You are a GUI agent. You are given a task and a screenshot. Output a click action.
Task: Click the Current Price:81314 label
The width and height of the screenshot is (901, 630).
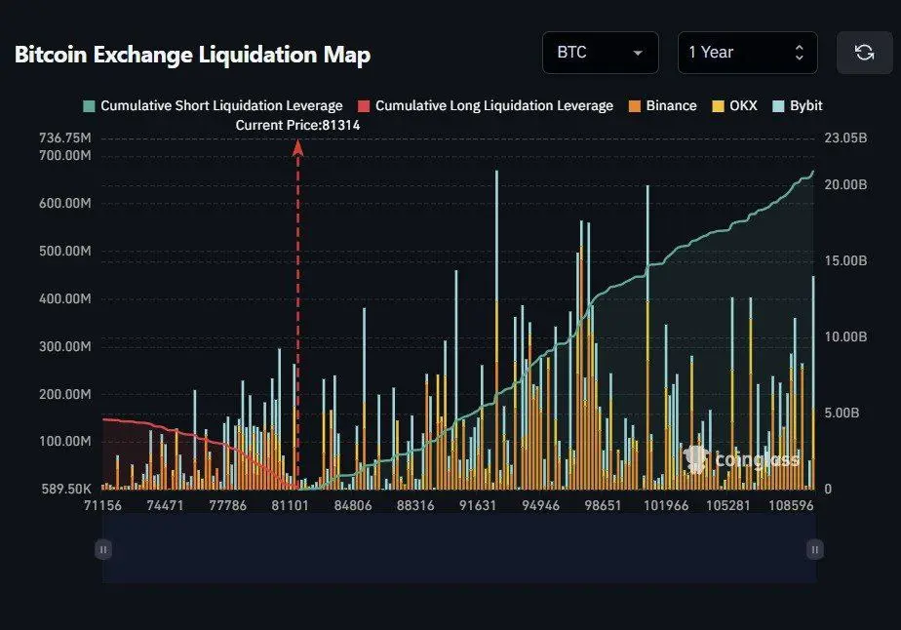coord(297,125)
